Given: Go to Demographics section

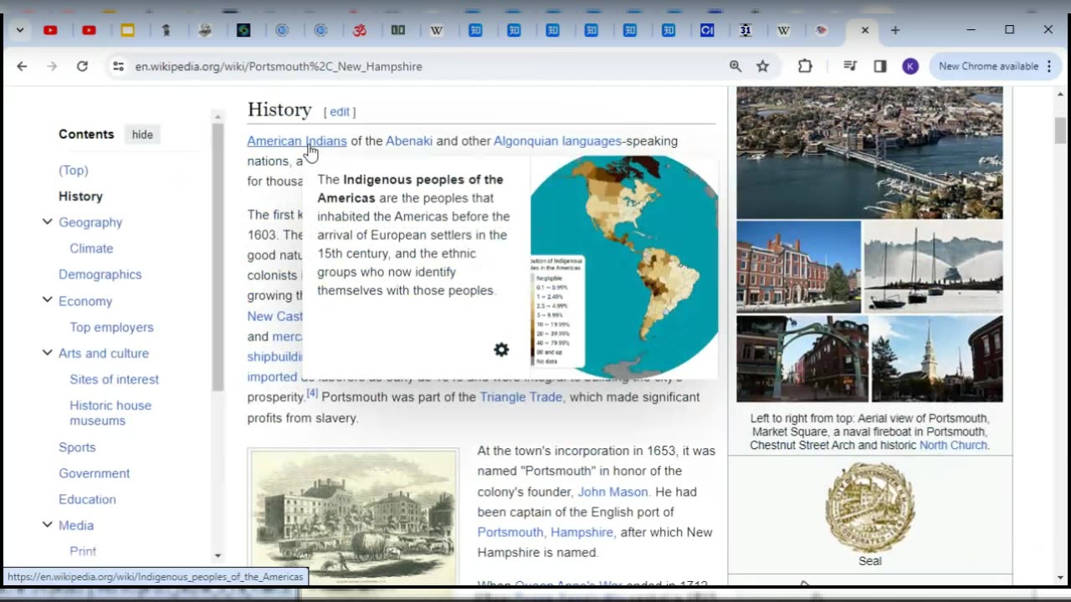Looking at the screenshot, I should coord(100,274).
